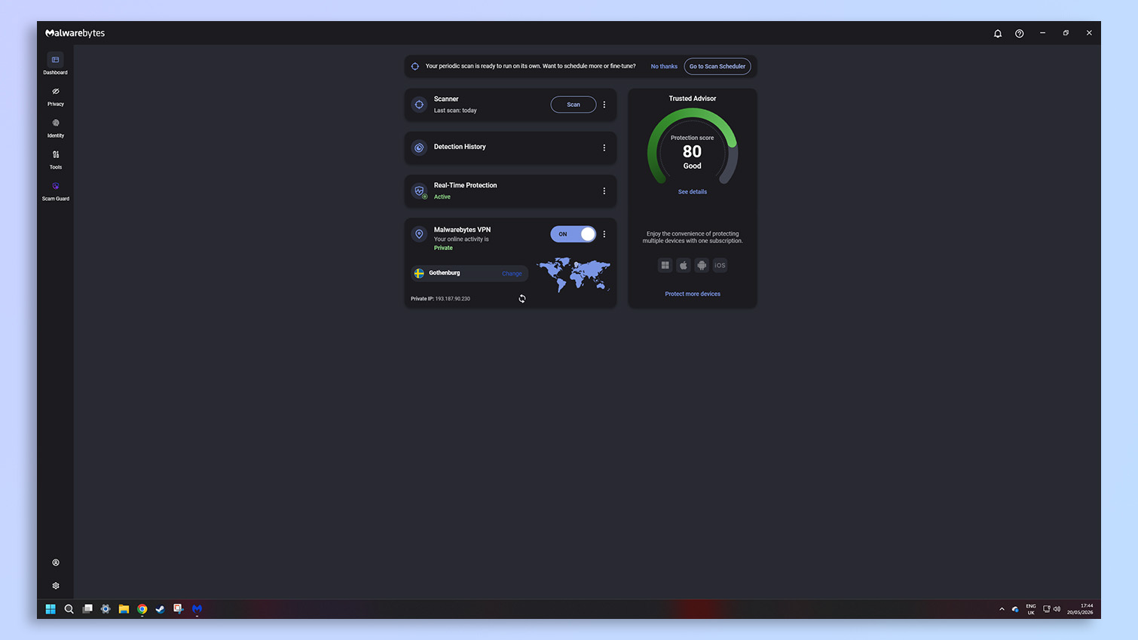Click the Sweden flag next to Gothenburg

tap(419, 273)
